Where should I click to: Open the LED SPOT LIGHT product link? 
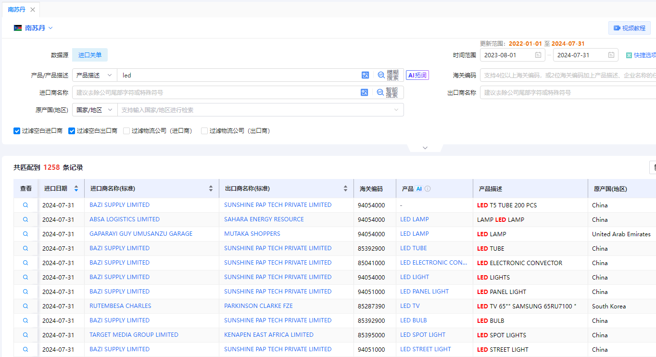coord(423,335)
